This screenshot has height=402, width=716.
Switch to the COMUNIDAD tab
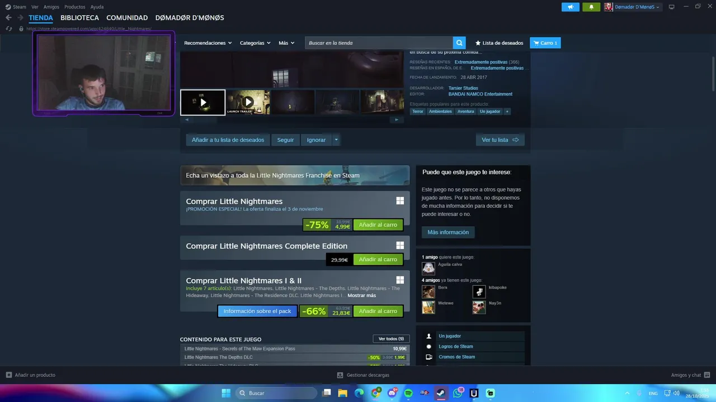(127, 18)
